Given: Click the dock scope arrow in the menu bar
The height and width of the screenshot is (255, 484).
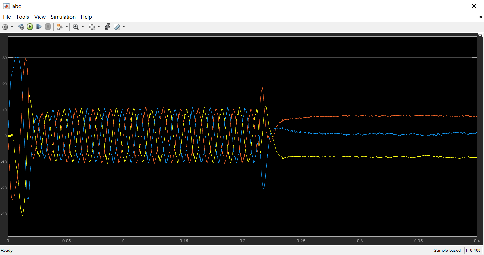Looking at the screenshot, I should coord(480,17).
